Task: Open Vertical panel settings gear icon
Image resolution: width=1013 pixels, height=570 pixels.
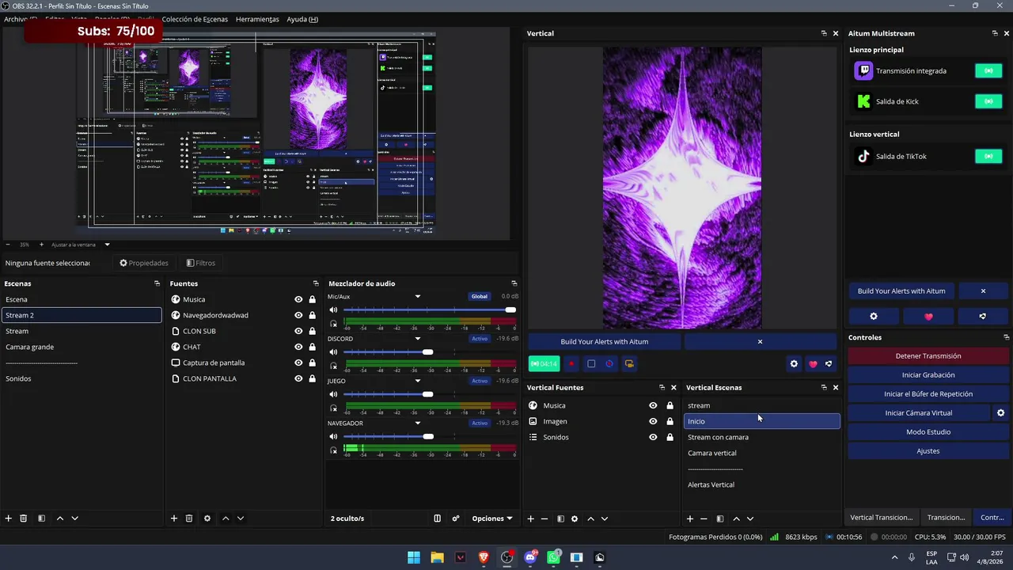Action: [794, 364]
